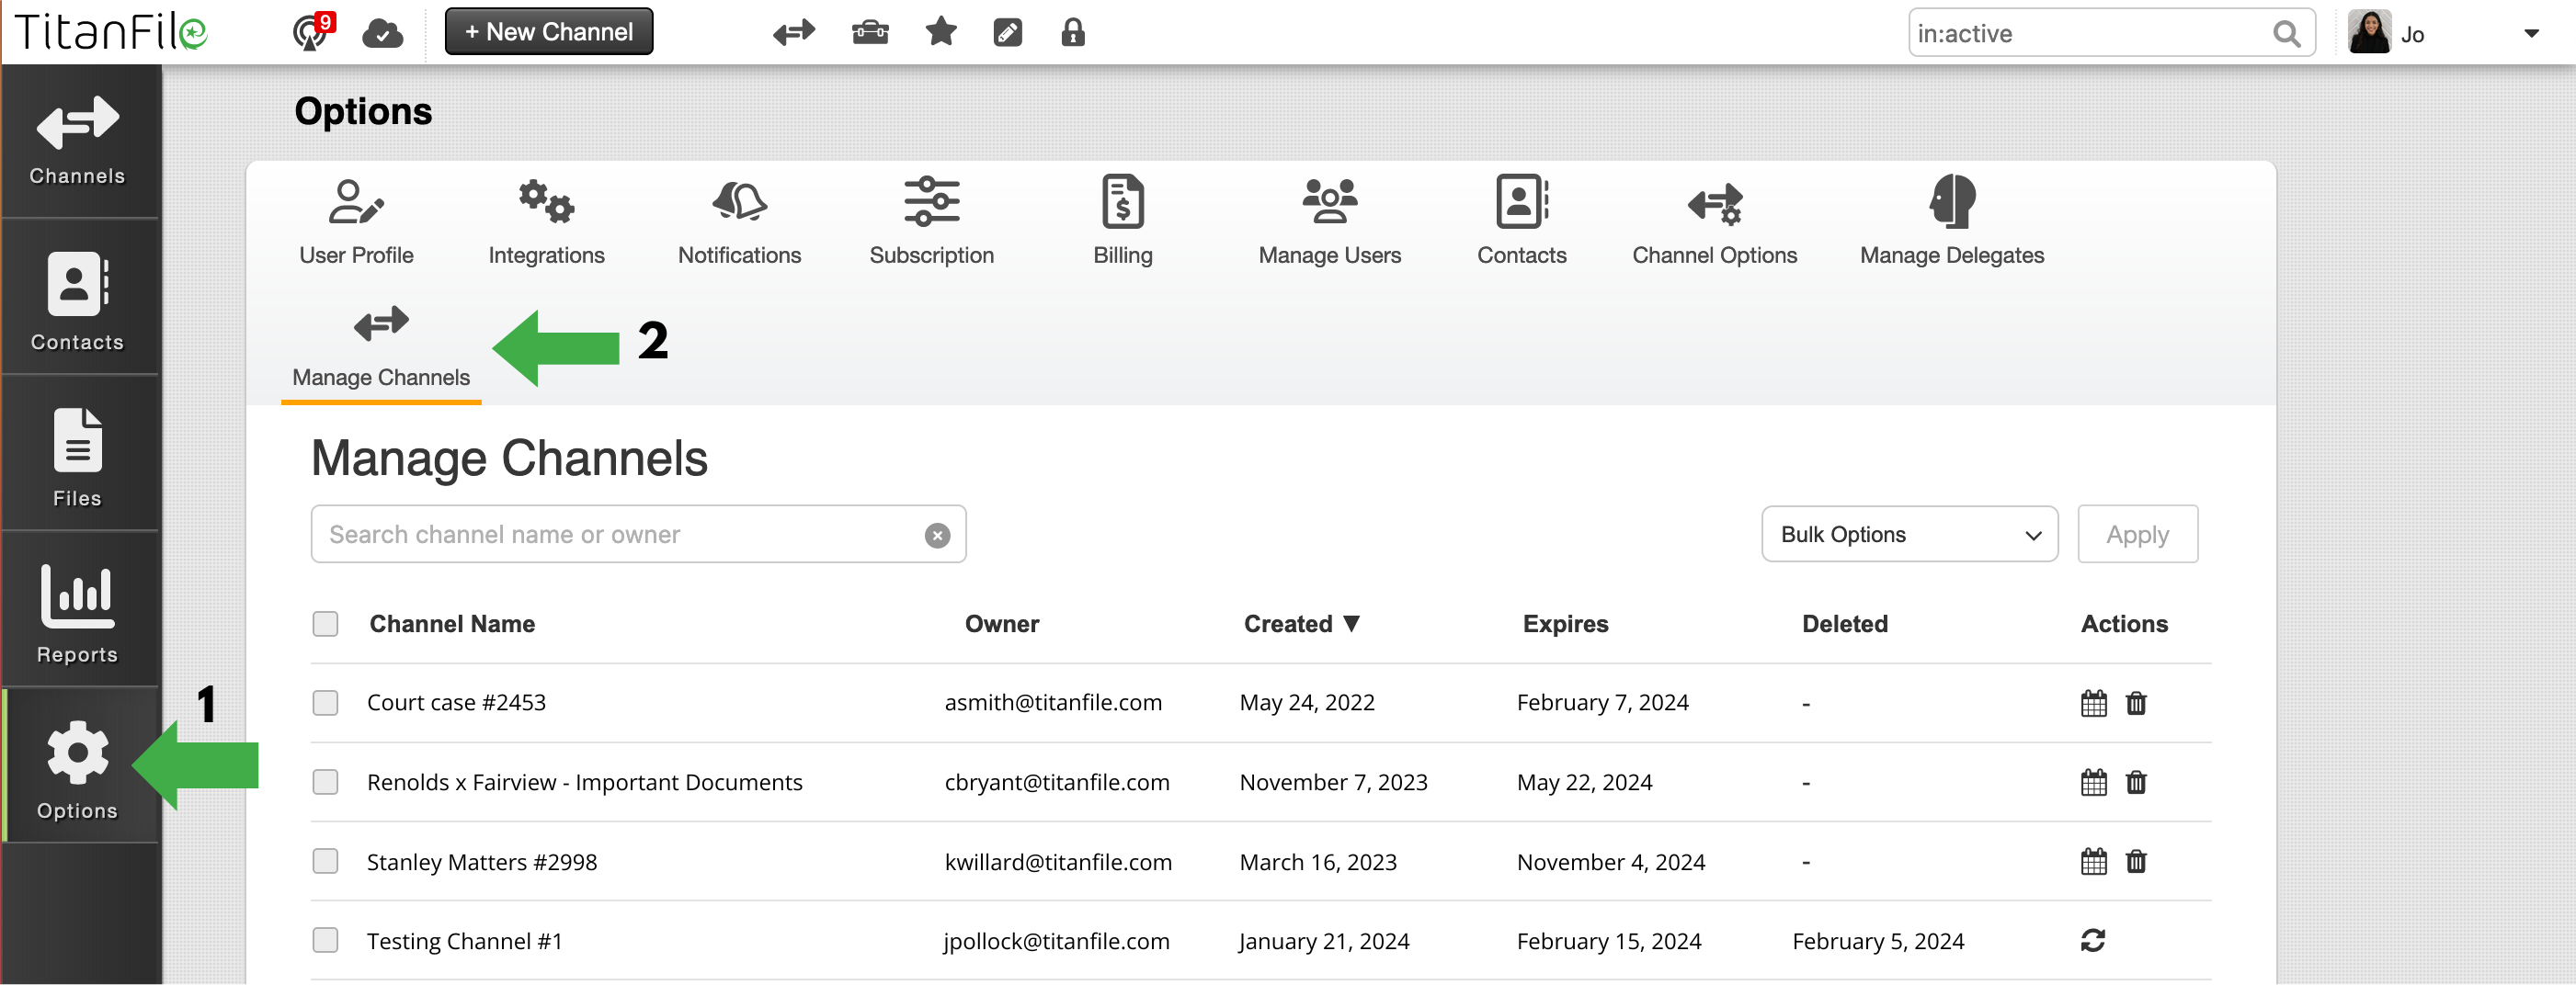Click the channel search input field
The width and height of the screenshot is (2576, 985).
(620, 534)
